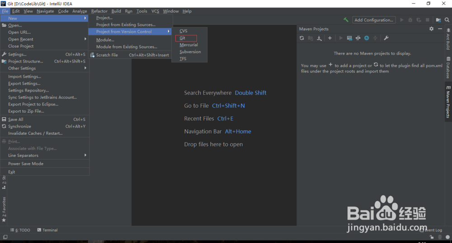Choose Subversion from version control list
The width and height of the screenshot is (452, 243).
point(189,52)
